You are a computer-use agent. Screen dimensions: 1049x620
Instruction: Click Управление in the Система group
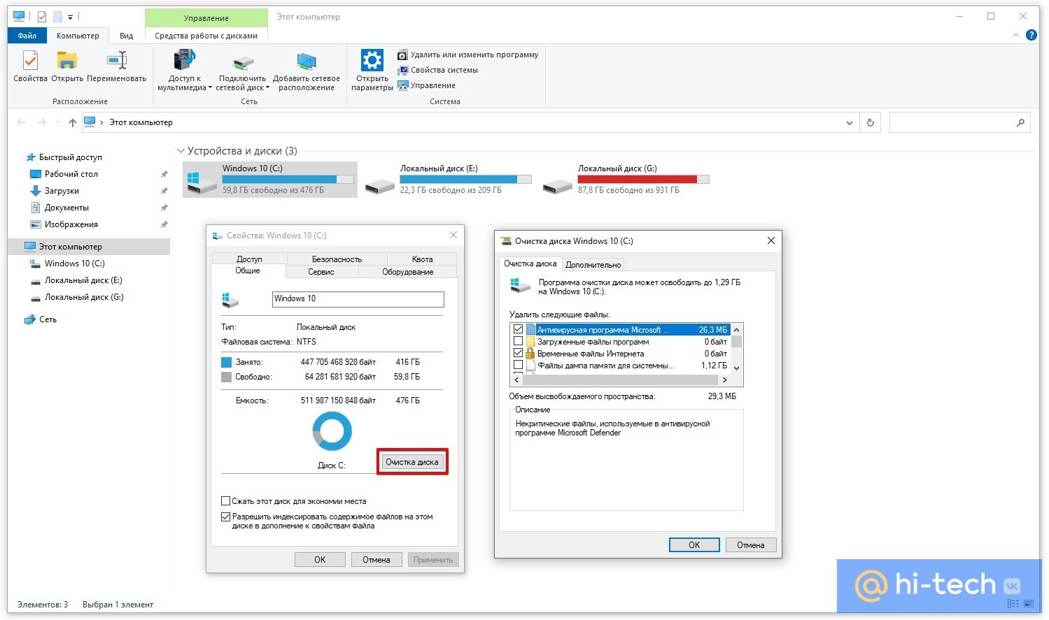pyautogui.click(x=427, y=85)
